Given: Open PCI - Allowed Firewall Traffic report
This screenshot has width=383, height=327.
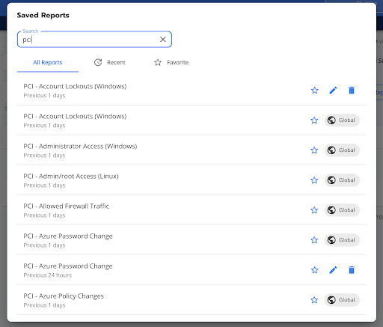Looking at the screenshot, I should click(191, 210).
